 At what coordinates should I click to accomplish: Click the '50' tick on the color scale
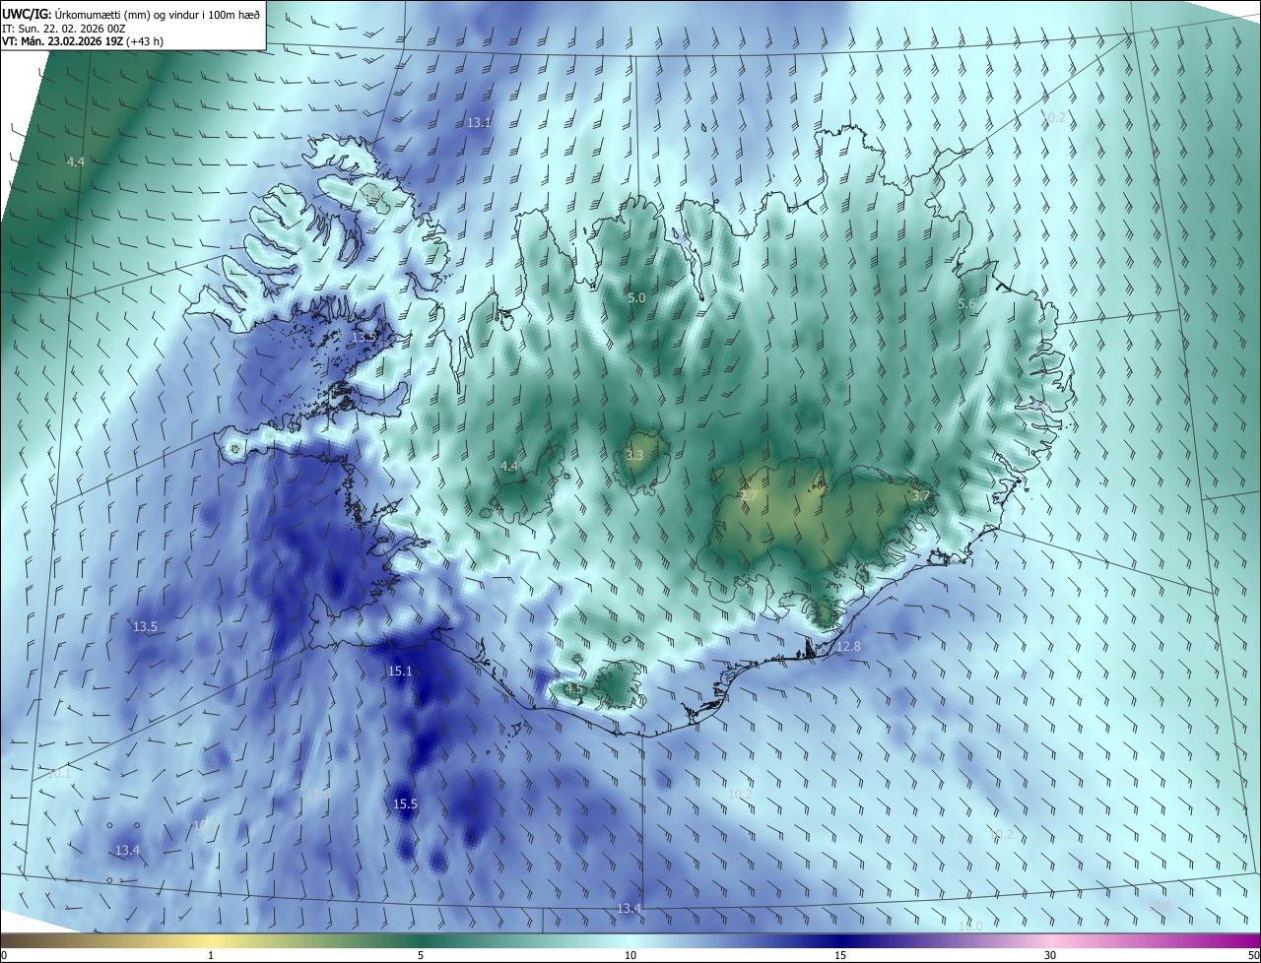(x=1253, y=955)
